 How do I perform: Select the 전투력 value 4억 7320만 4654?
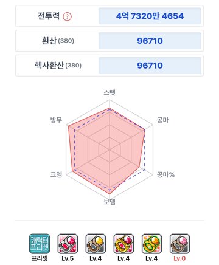150,16
